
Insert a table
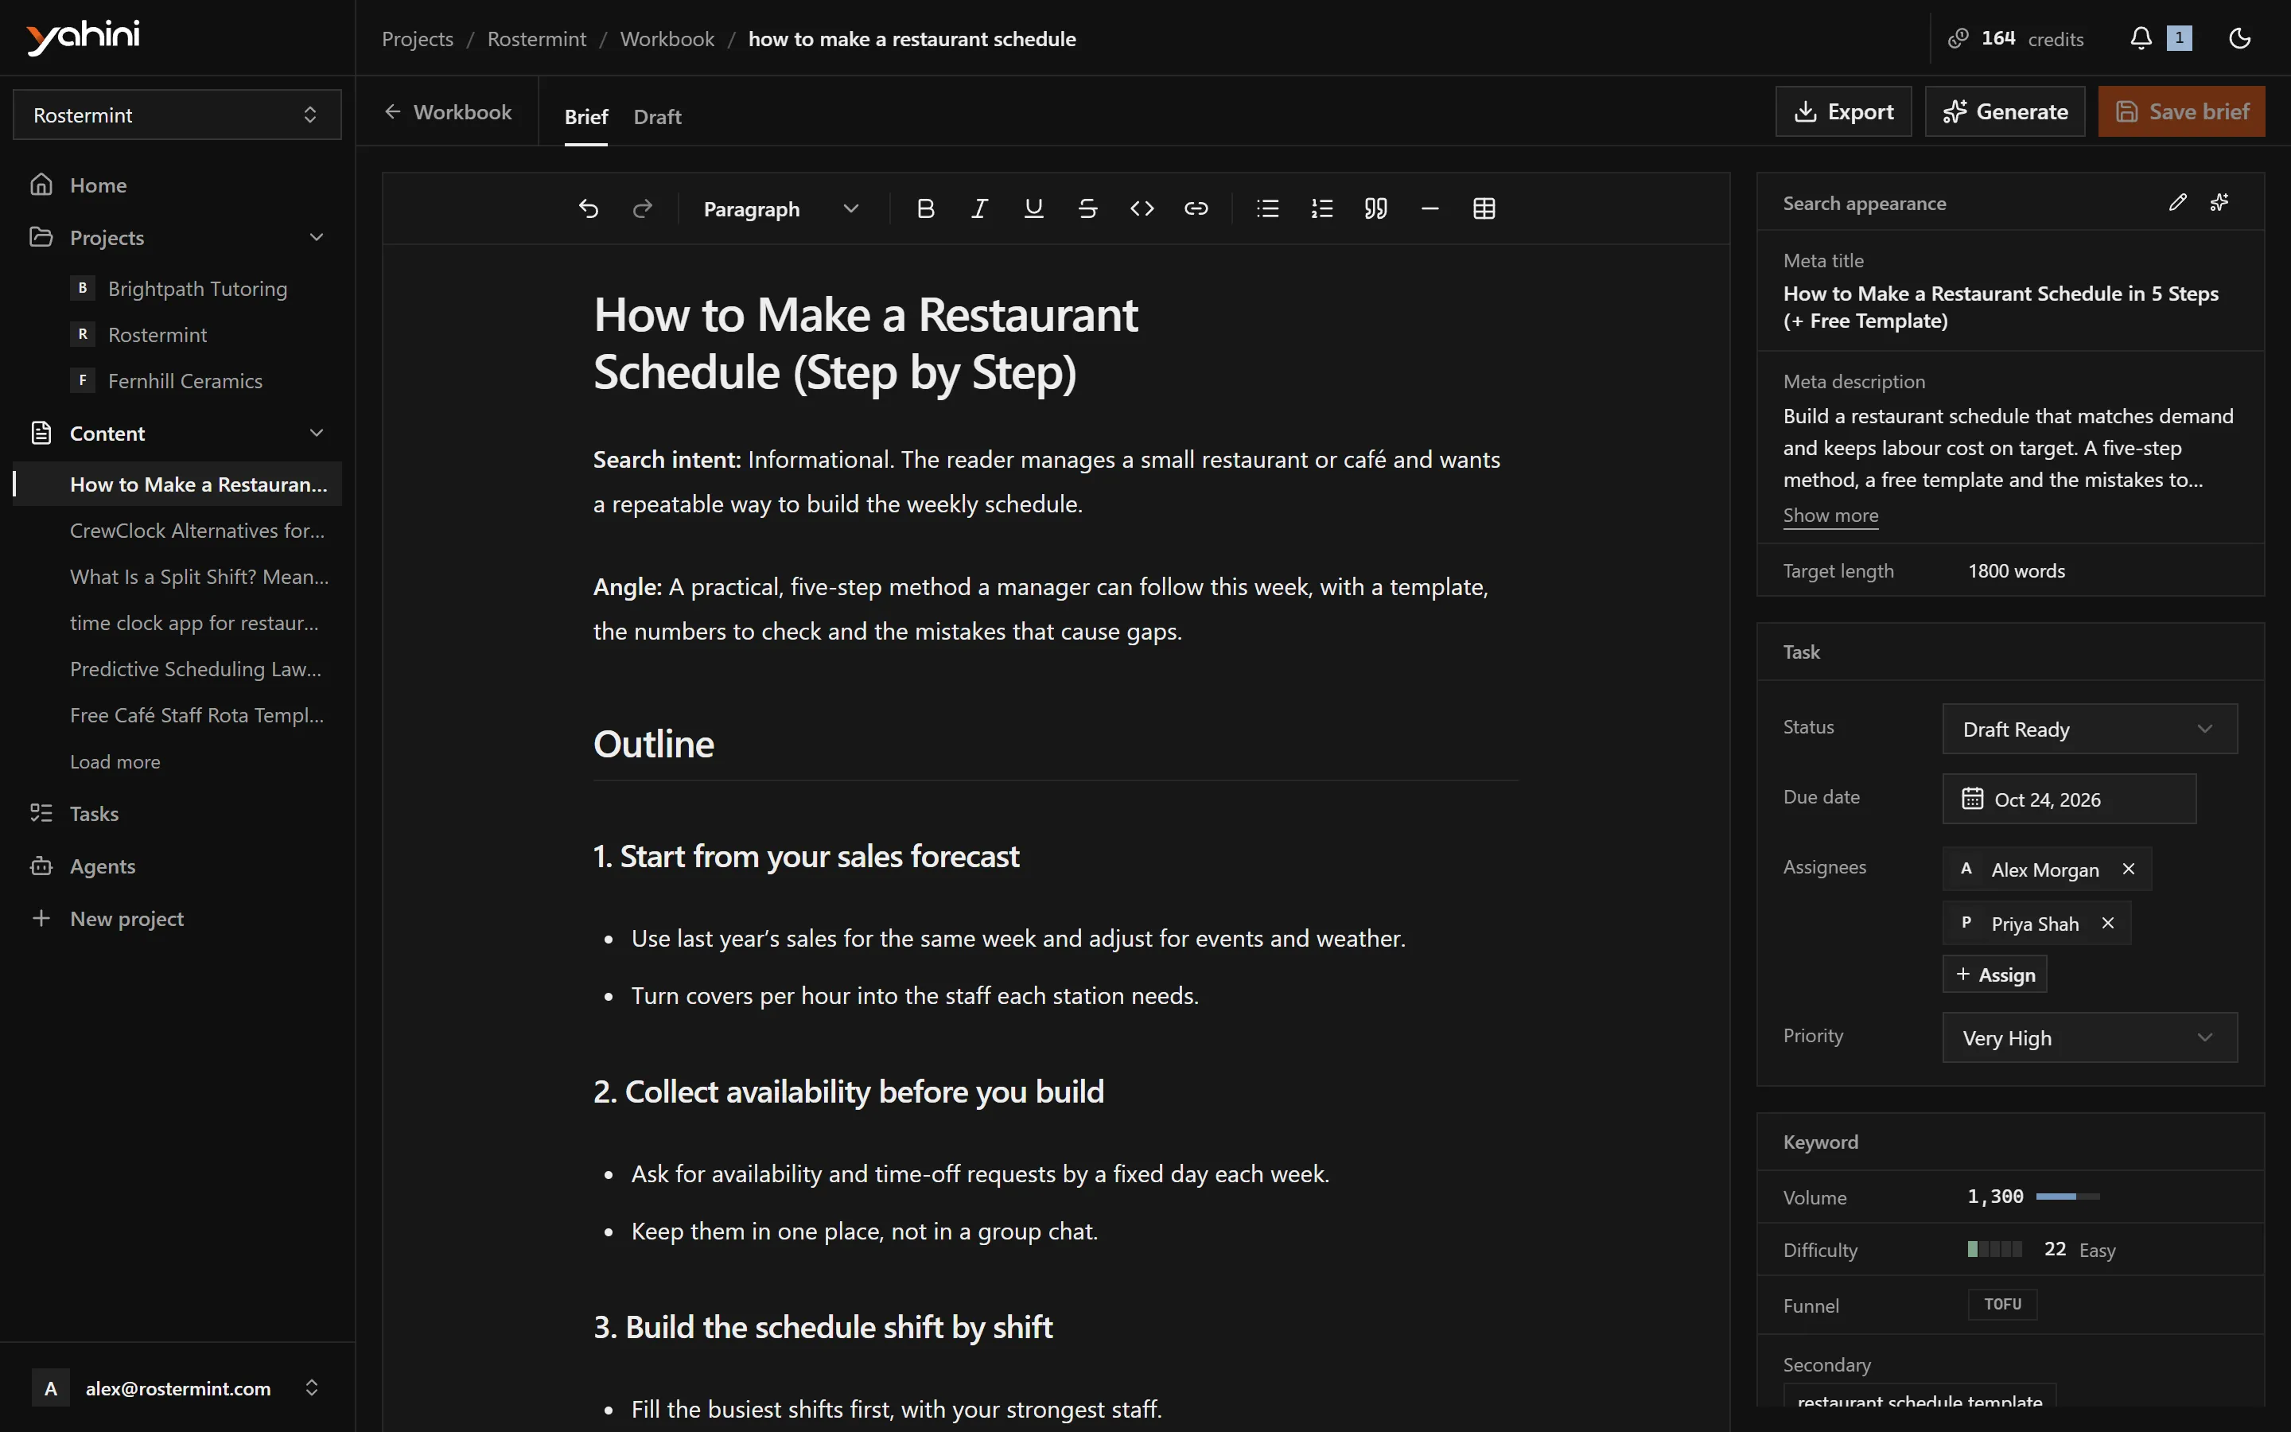pyautogui.click(x=1484, y=208)
